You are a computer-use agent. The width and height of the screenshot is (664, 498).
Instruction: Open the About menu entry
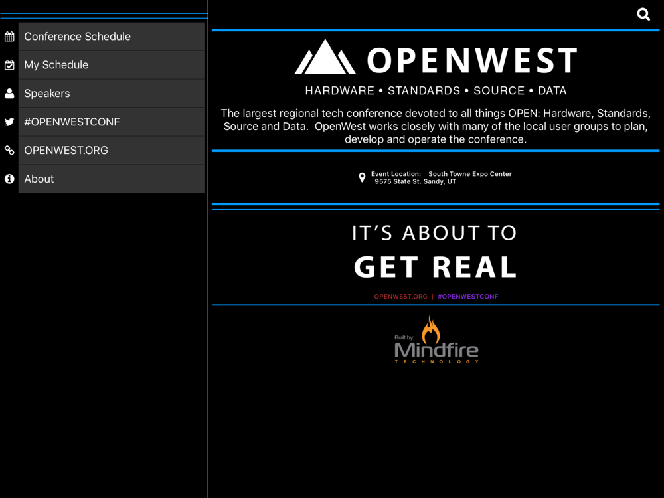[x=112, y=179]
